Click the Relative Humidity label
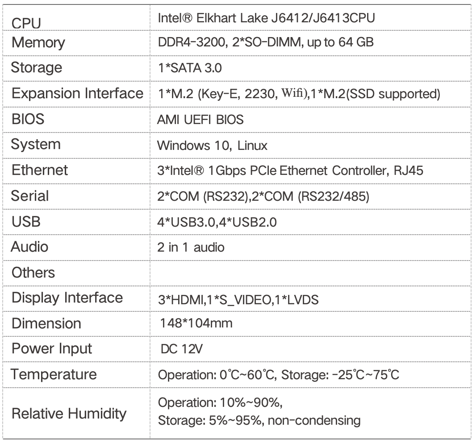The height and width of the screenshot is (447, 476). pos(69,414)
